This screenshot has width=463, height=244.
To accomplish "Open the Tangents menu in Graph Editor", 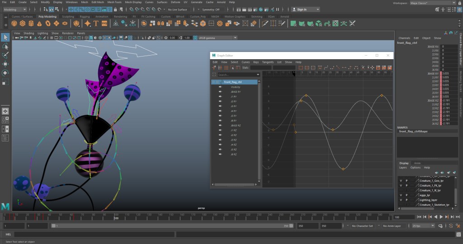I will [268, 62].
